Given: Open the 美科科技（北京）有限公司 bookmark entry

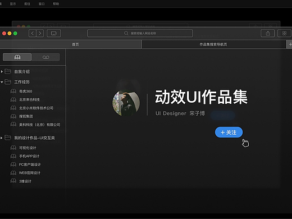Looking at the screenshot, I should tap(40, 125).
